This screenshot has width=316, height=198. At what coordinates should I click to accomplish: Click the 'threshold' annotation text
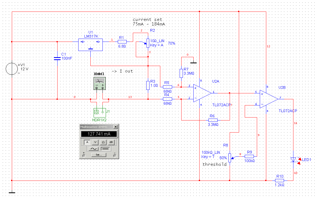click(x=215, y=164)
